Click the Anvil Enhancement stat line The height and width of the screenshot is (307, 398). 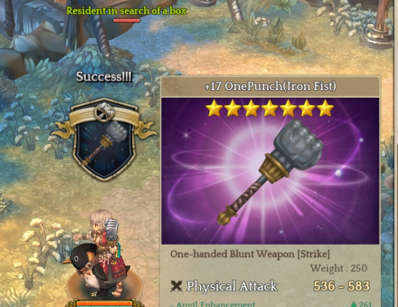pyautogui.click(x=213, y=304)
